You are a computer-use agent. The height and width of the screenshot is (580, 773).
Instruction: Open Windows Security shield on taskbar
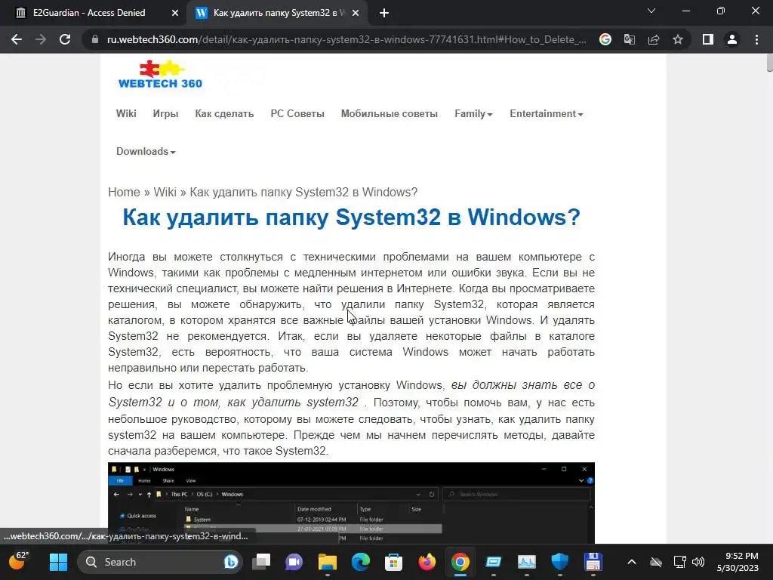559,562
